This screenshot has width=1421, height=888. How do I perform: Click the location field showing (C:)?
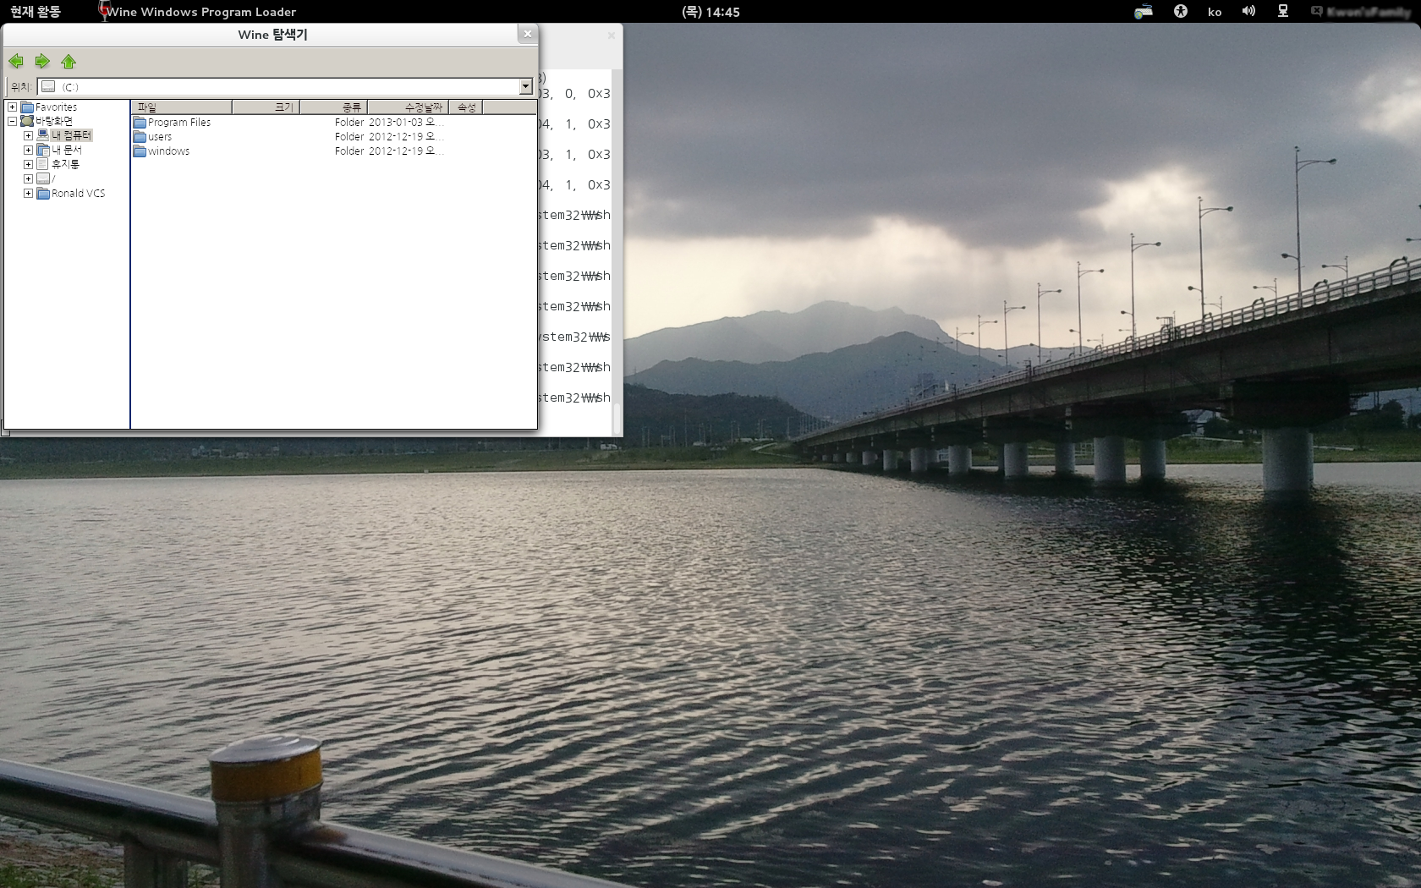pyautogui.click(x=284, y=86)
